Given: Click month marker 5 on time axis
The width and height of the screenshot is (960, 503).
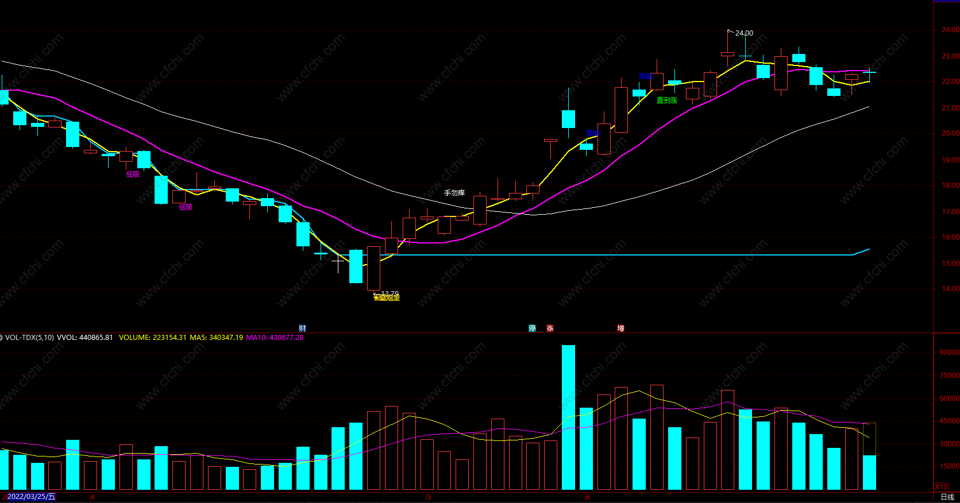Looking at the screenshot, I should coord(429,497).
